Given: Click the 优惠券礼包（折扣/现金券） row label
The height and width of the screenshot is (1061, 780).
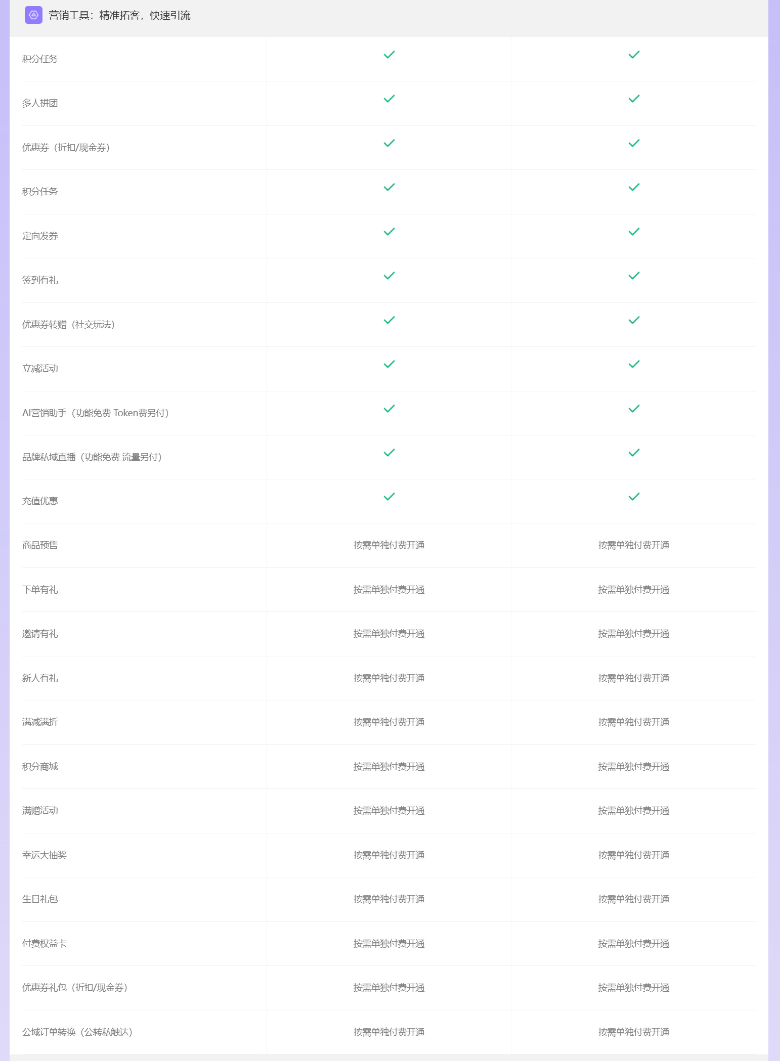Looking at the screenshot, I should point(75,988).
